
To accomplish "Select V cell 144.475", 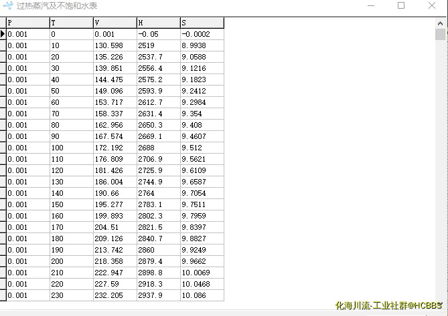I will pos(115,80).
